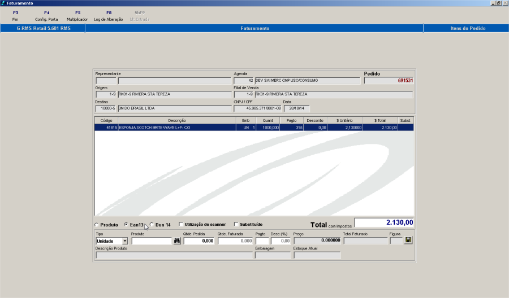509x298 pixels.
Task: Click F3 Fim toolbar button
Action: point(15,16)
